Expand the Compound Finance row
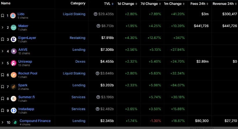 pyautogui.click(x=3, y=122)
